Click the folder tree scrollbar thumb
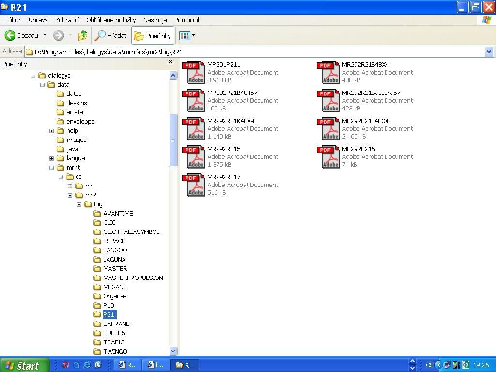 click(173, 140)
